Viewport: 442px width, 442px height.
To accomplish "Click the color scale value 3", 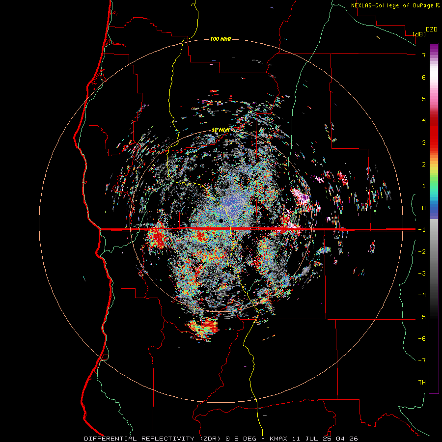I will coord(424,142).
